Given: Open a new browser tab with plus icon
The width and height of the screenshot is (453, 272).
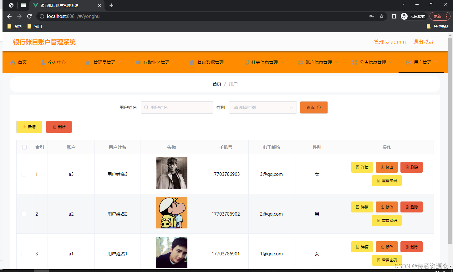Looking at the screenshot, I should 111,5.
